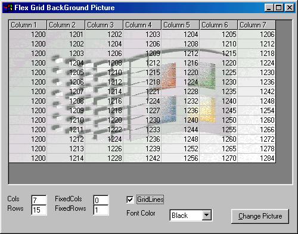Select the Column 4 header
Screen dimensions: 298x234
pos(142,25)
